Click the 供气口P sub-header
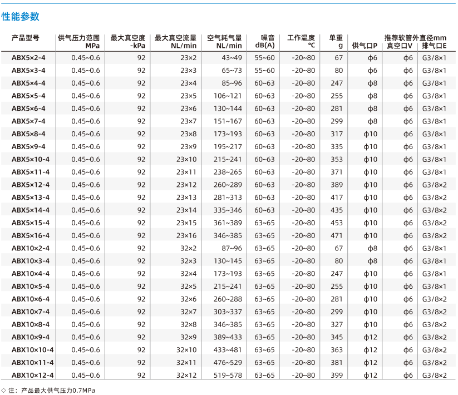The image size is (458, 395). click(x=365, y=46)
